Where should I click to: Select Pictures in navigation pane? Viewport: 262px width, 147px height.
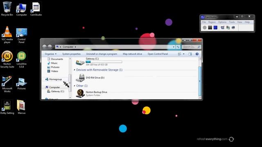(x=54, y=67)
